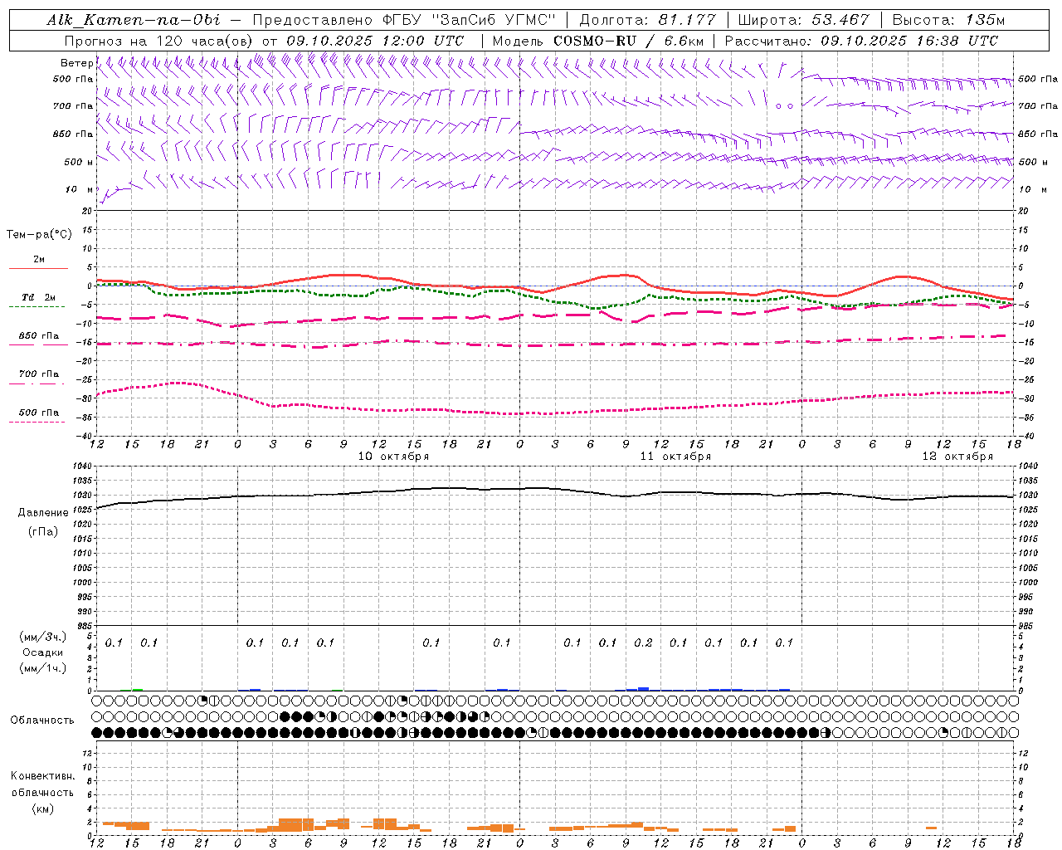The height and width of the screenshot is (850, 1062).
Task: Click the 0.2 precipitation value
Action: (x=643, y=642)
